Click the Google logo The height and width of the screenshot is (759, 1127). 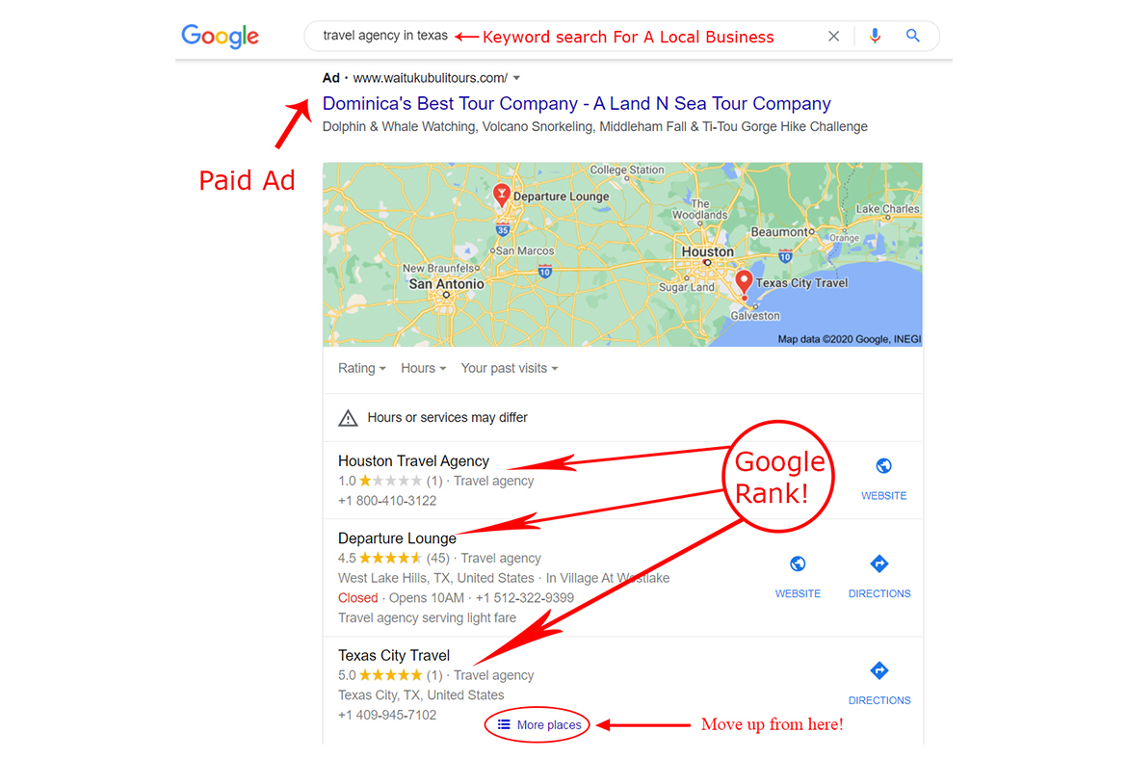(220, 36)
